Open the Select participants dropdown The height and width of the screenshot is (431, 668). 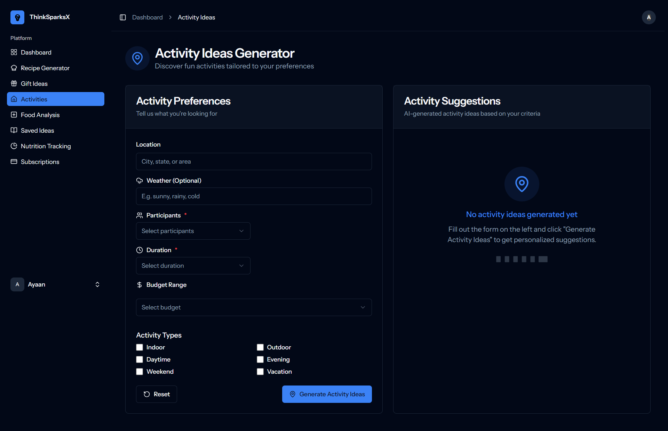(193, 231)
